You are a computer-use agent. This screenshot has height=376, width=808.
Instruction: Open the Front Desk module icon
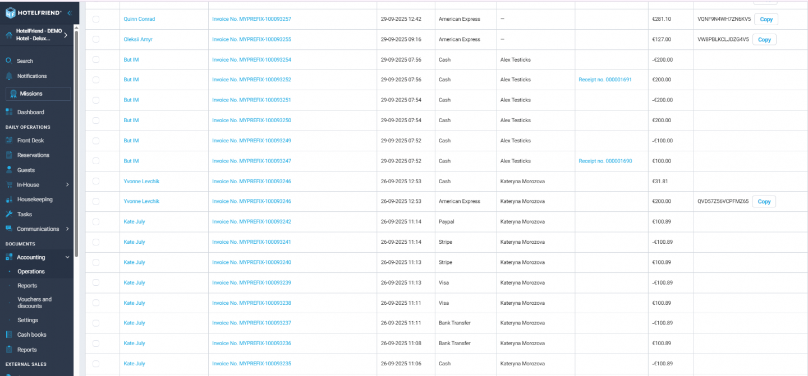point(10,140)
